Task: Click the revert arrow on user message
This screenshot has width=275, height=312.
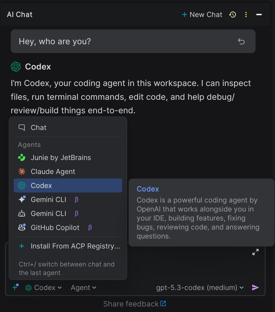Action: (241, 41)
